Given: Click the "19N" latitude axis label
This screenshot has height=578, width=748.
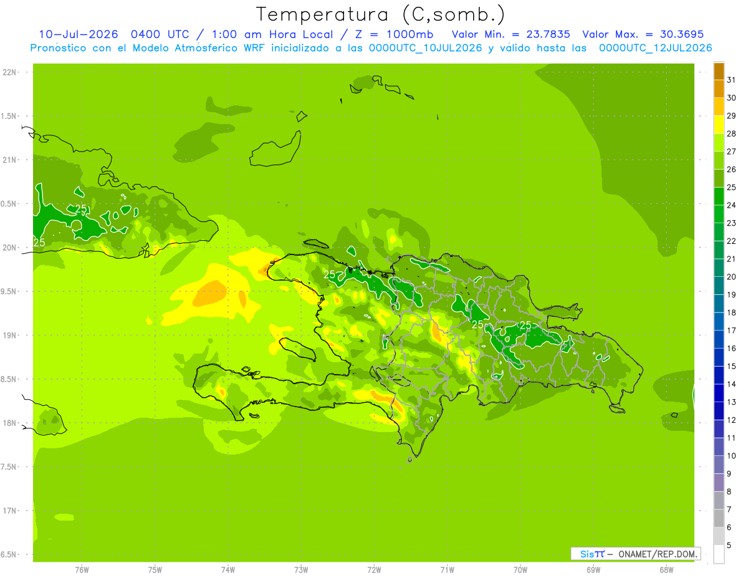Looking at the screenshot, I should 10,335.
